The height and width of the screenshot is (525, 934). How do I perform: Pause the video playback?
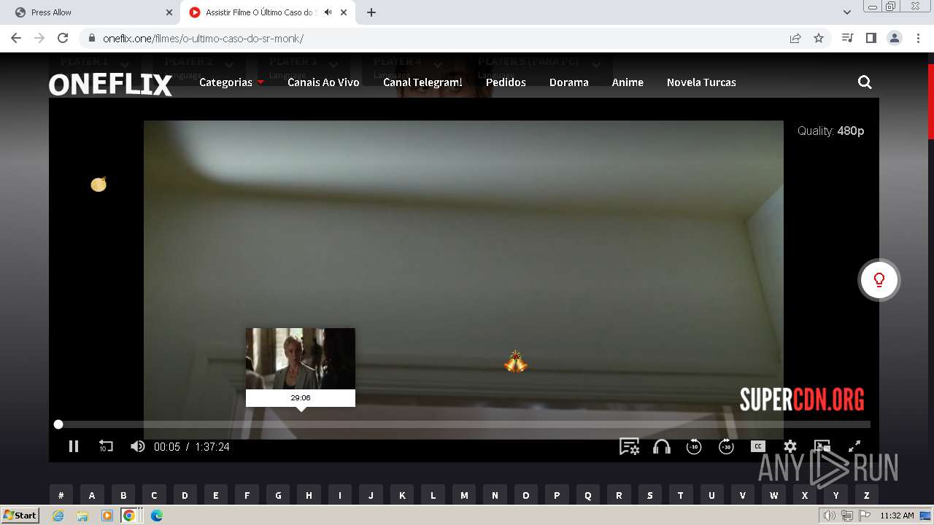tap(74, 446)
